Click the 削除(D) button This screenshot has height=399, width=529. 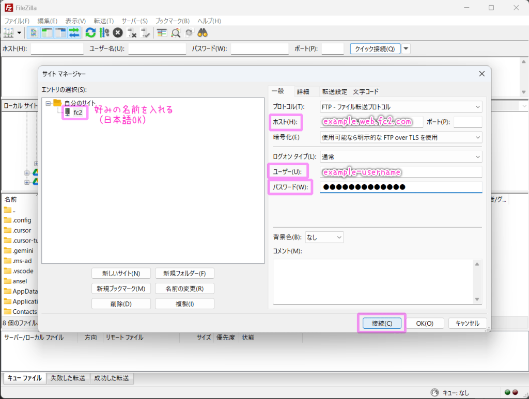click(121, 304)
